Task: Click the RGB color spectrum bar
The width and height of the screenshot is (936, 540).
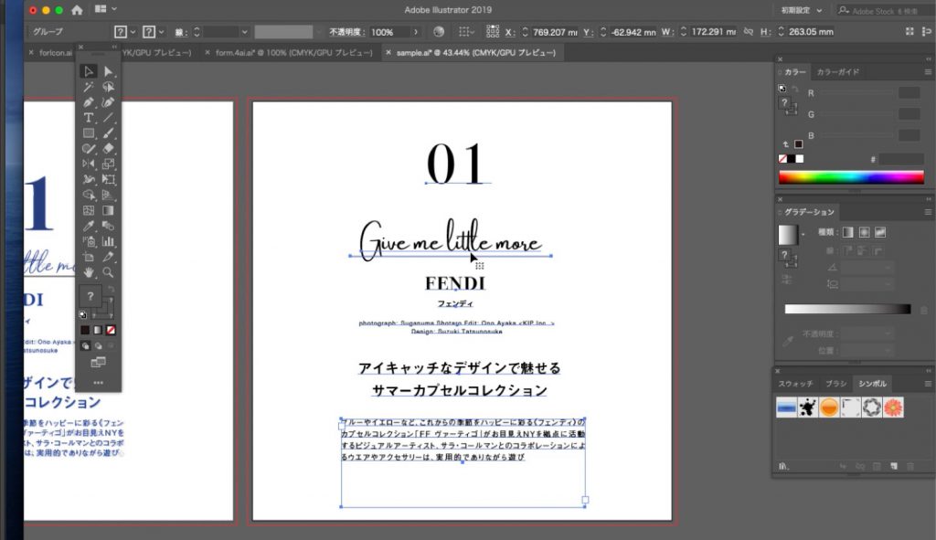Action: 851,177
